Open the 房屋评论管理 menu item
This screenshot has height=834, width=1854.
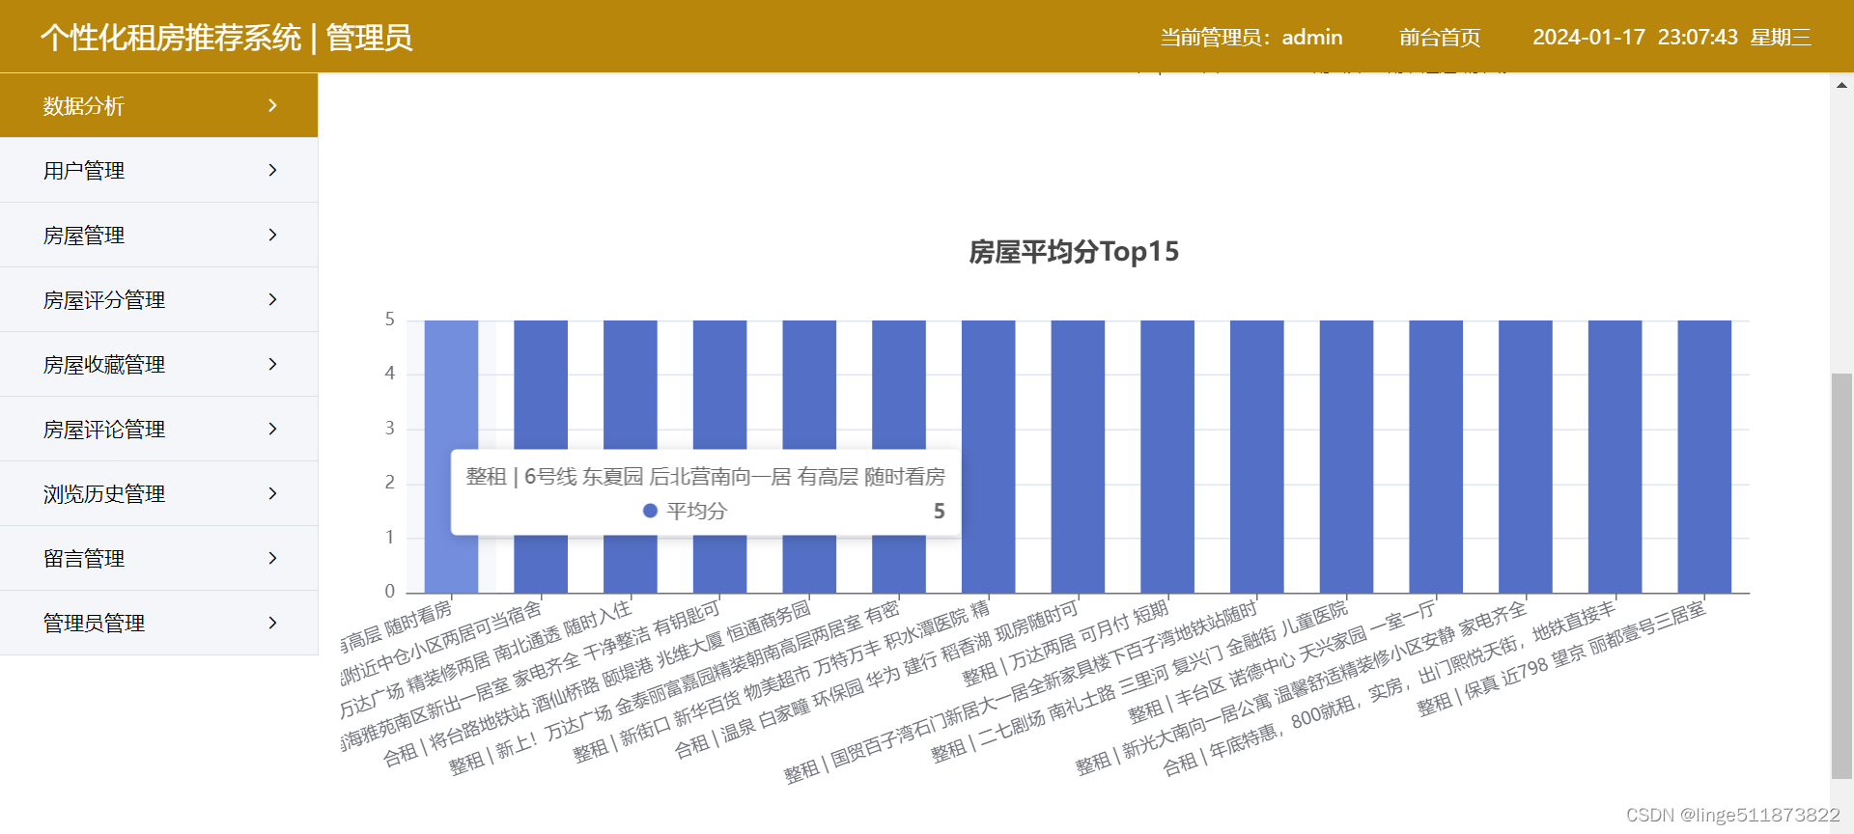(x=158, y=429)
